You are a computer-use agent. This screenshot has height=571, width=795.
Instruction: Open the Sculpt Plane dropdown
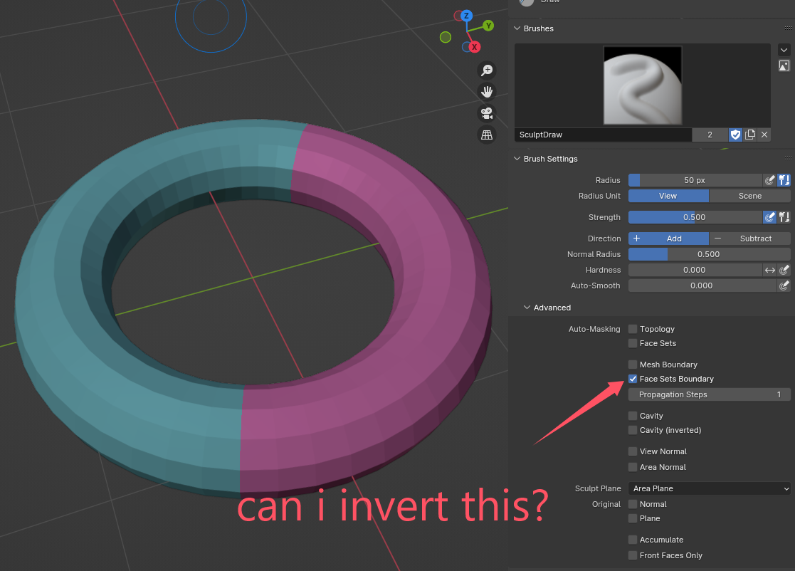click(x=710, y=488)
